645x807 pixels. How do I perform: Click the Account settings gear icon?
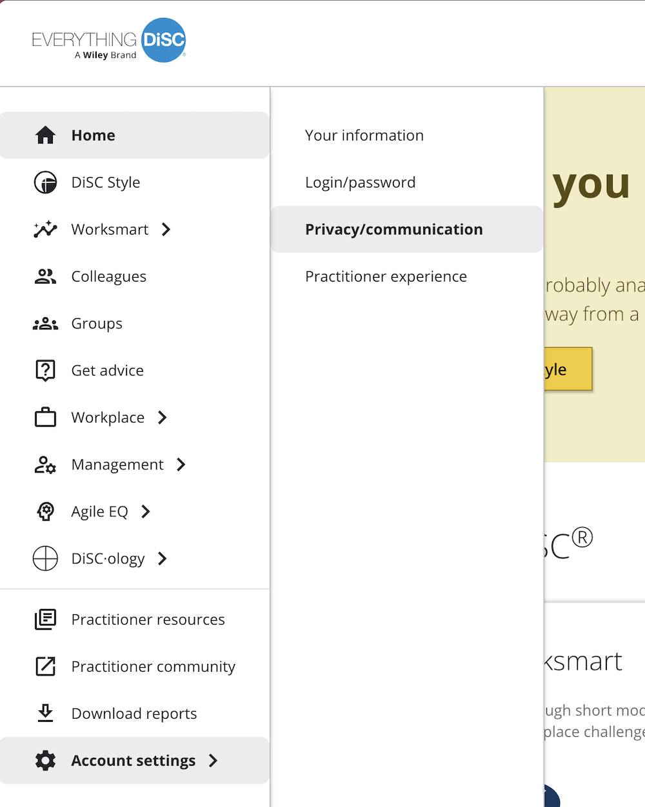click(x=45, y=761)
